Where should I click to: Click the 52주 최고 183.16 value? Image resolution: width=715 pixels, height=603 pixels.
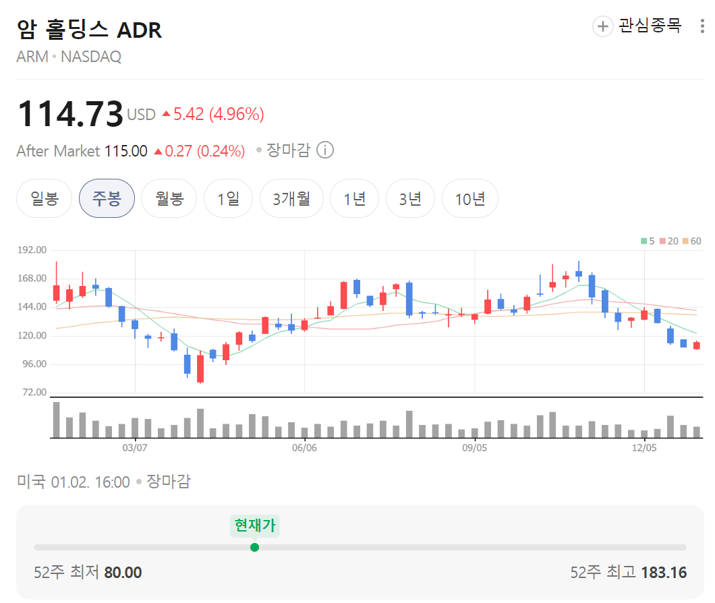[664, 573]
